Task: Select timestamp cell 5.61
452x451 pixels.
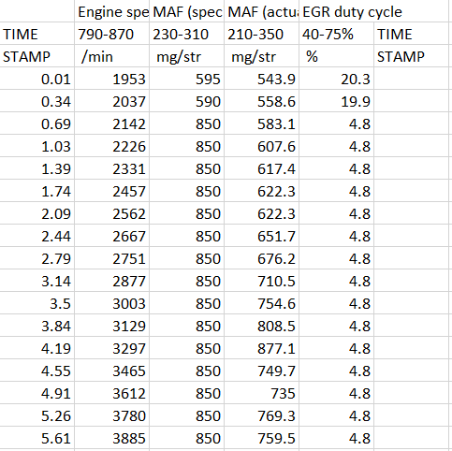Action: point(37,438)
